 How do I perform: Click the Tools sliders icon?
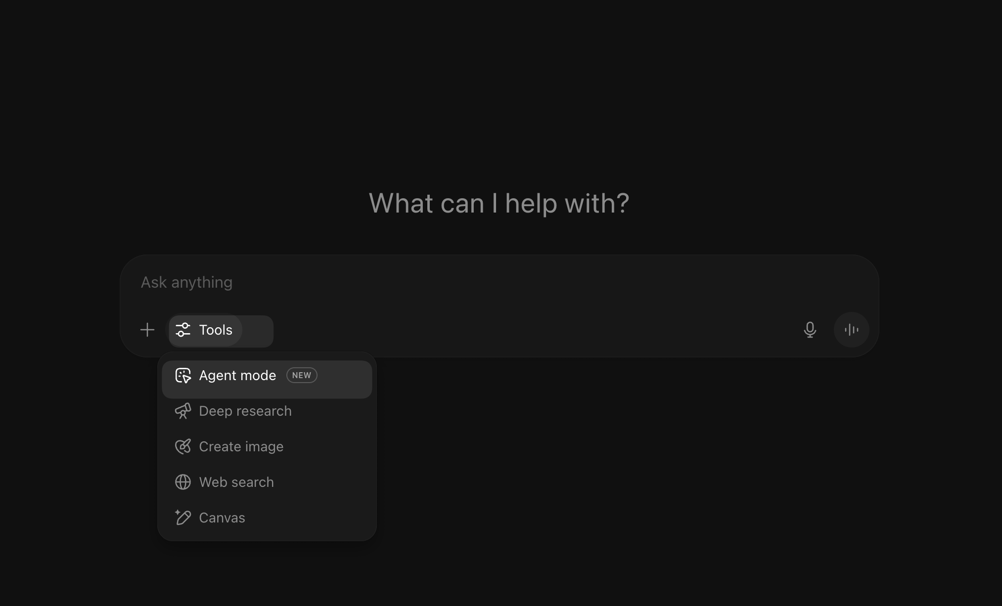tap(183, 330)
